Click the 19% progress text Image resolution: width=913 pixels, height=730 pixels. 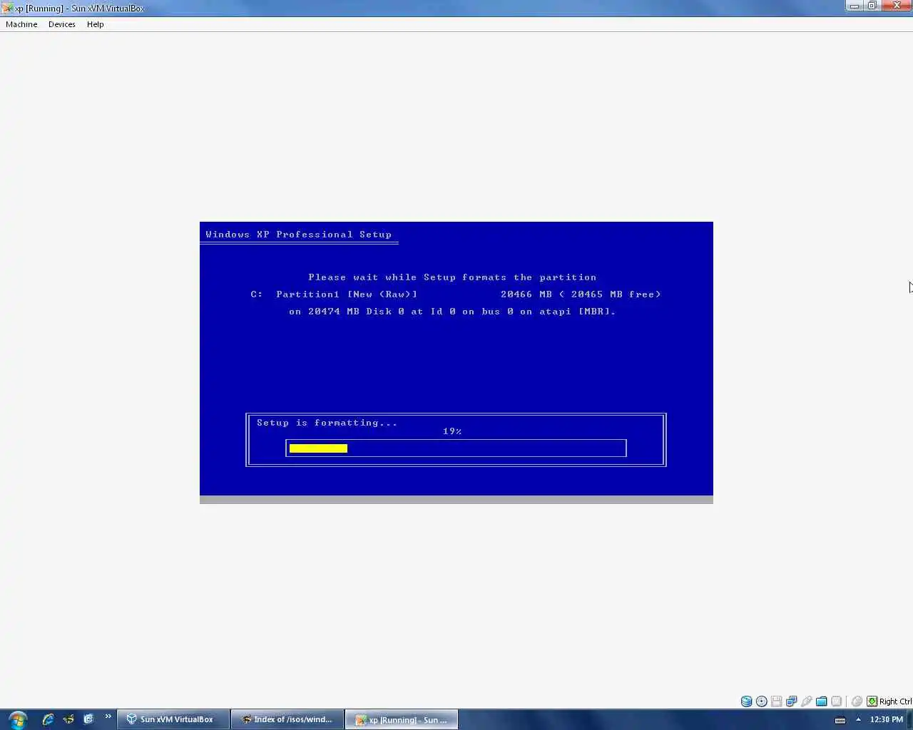click(452, 431)
